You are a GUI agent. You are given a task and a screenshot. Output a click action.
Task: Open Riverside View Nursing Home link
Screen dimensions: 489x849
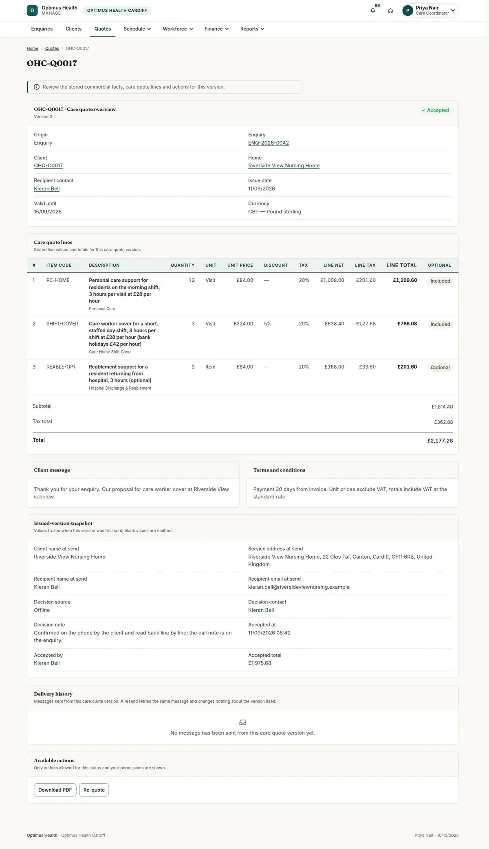(284, 166)
